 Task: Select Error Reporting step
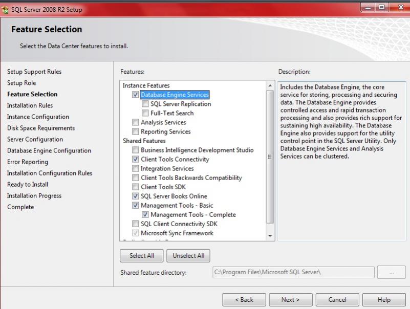pos(28,162)
